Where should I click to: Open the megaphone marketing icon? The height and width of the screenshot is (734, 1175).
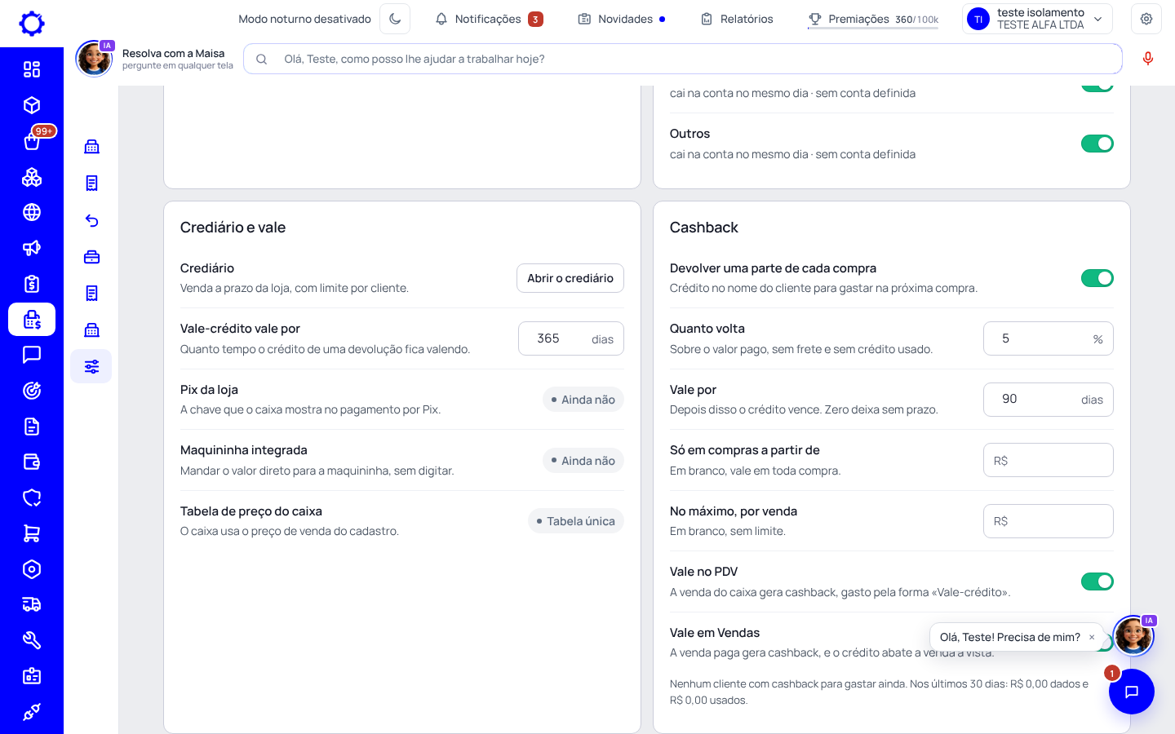pos(32,248)
